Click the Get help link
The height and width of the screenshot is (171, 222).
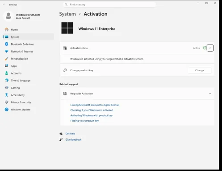[x=70, y=134]
